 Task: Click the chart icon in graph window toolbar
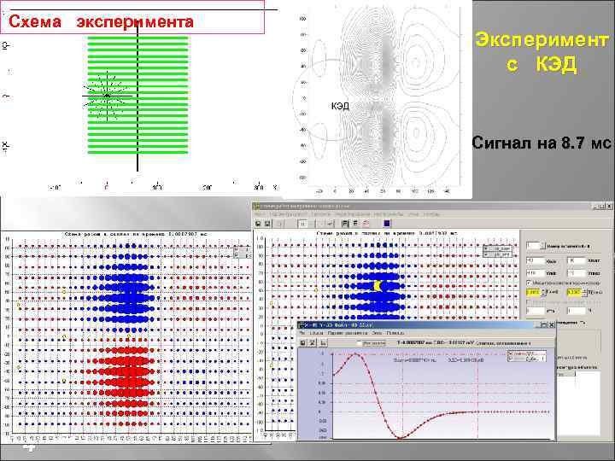tap(323, 343)
